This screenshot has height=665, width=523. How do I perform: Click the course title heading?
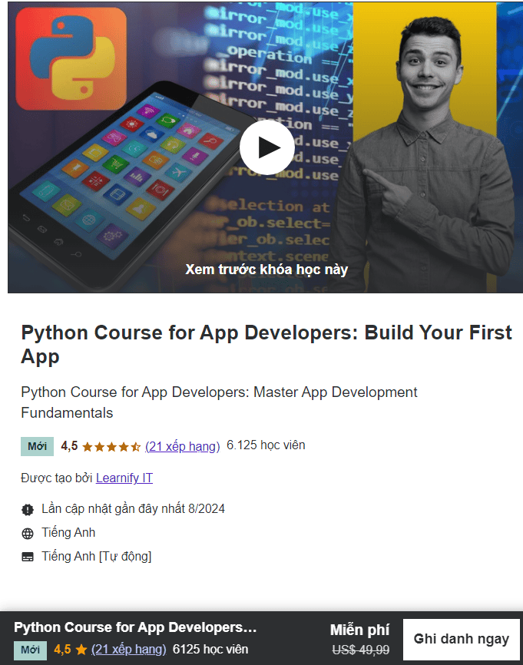pos(266,344)
